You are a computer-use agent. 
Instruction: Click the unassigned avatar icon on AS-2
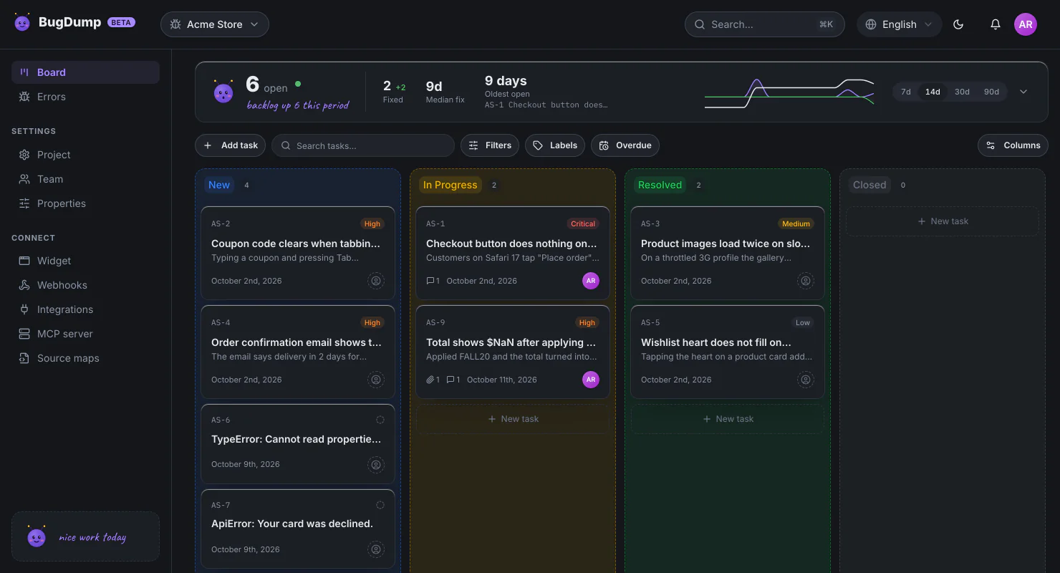tap(376, 281)
